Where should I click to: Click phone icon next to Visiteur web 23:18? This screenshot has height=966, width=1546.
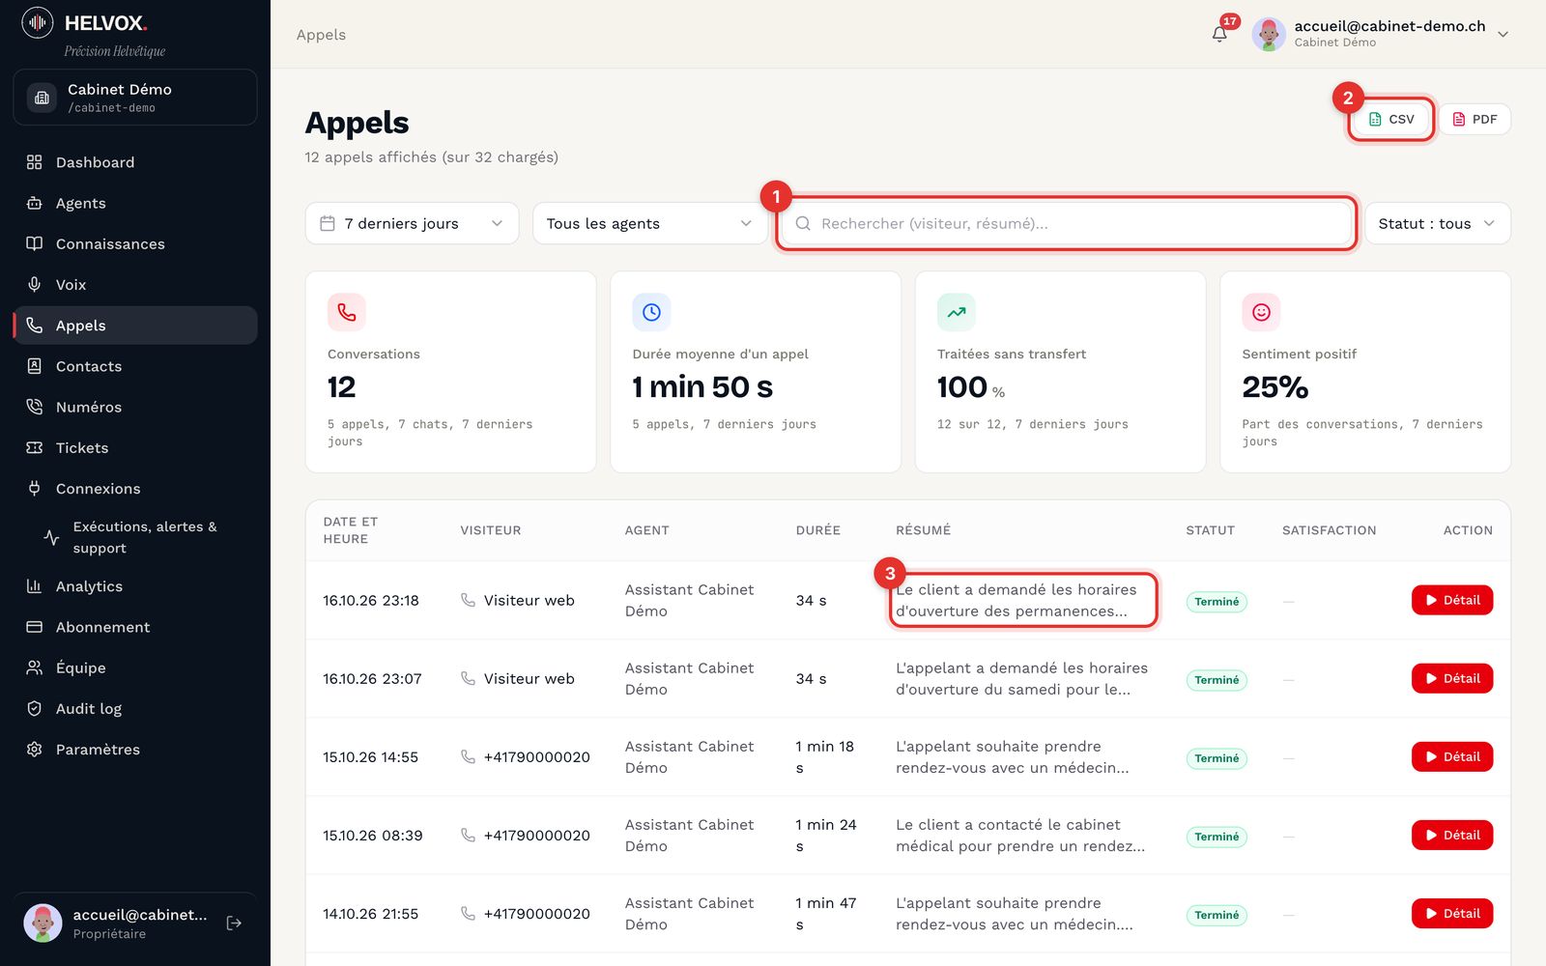(468, 600)
